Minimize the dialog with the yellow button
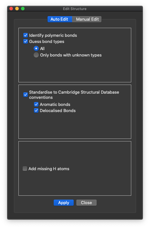150x228 pixels. [x=17, y=9]
